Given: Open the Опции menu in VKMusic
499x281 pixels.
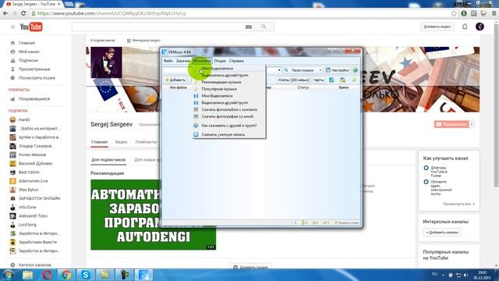Looking at the screenshot, I should pyautogui.click(x=220, y=61).
